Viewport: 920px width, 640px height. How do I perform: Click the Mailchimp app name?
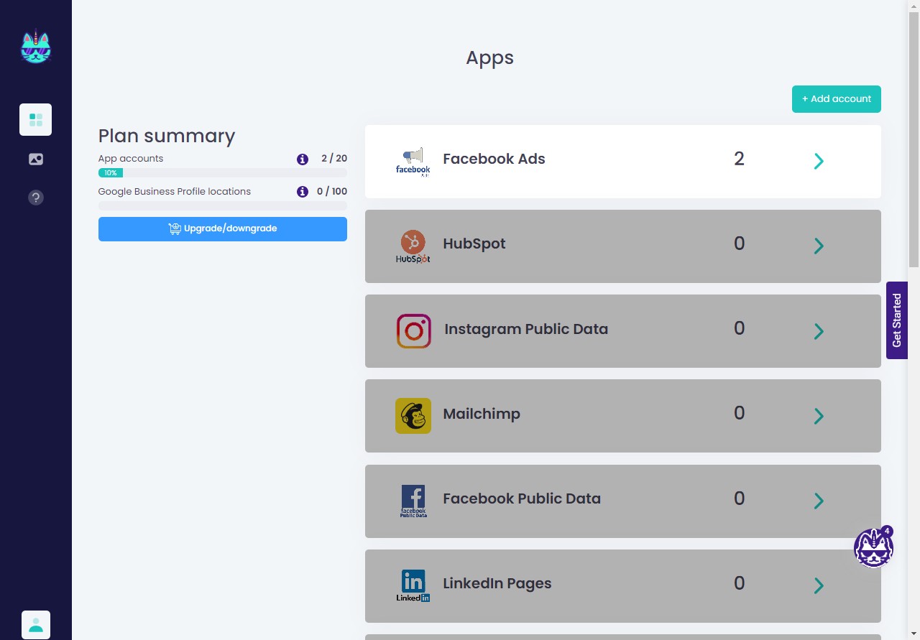click(x=482, y=414)
